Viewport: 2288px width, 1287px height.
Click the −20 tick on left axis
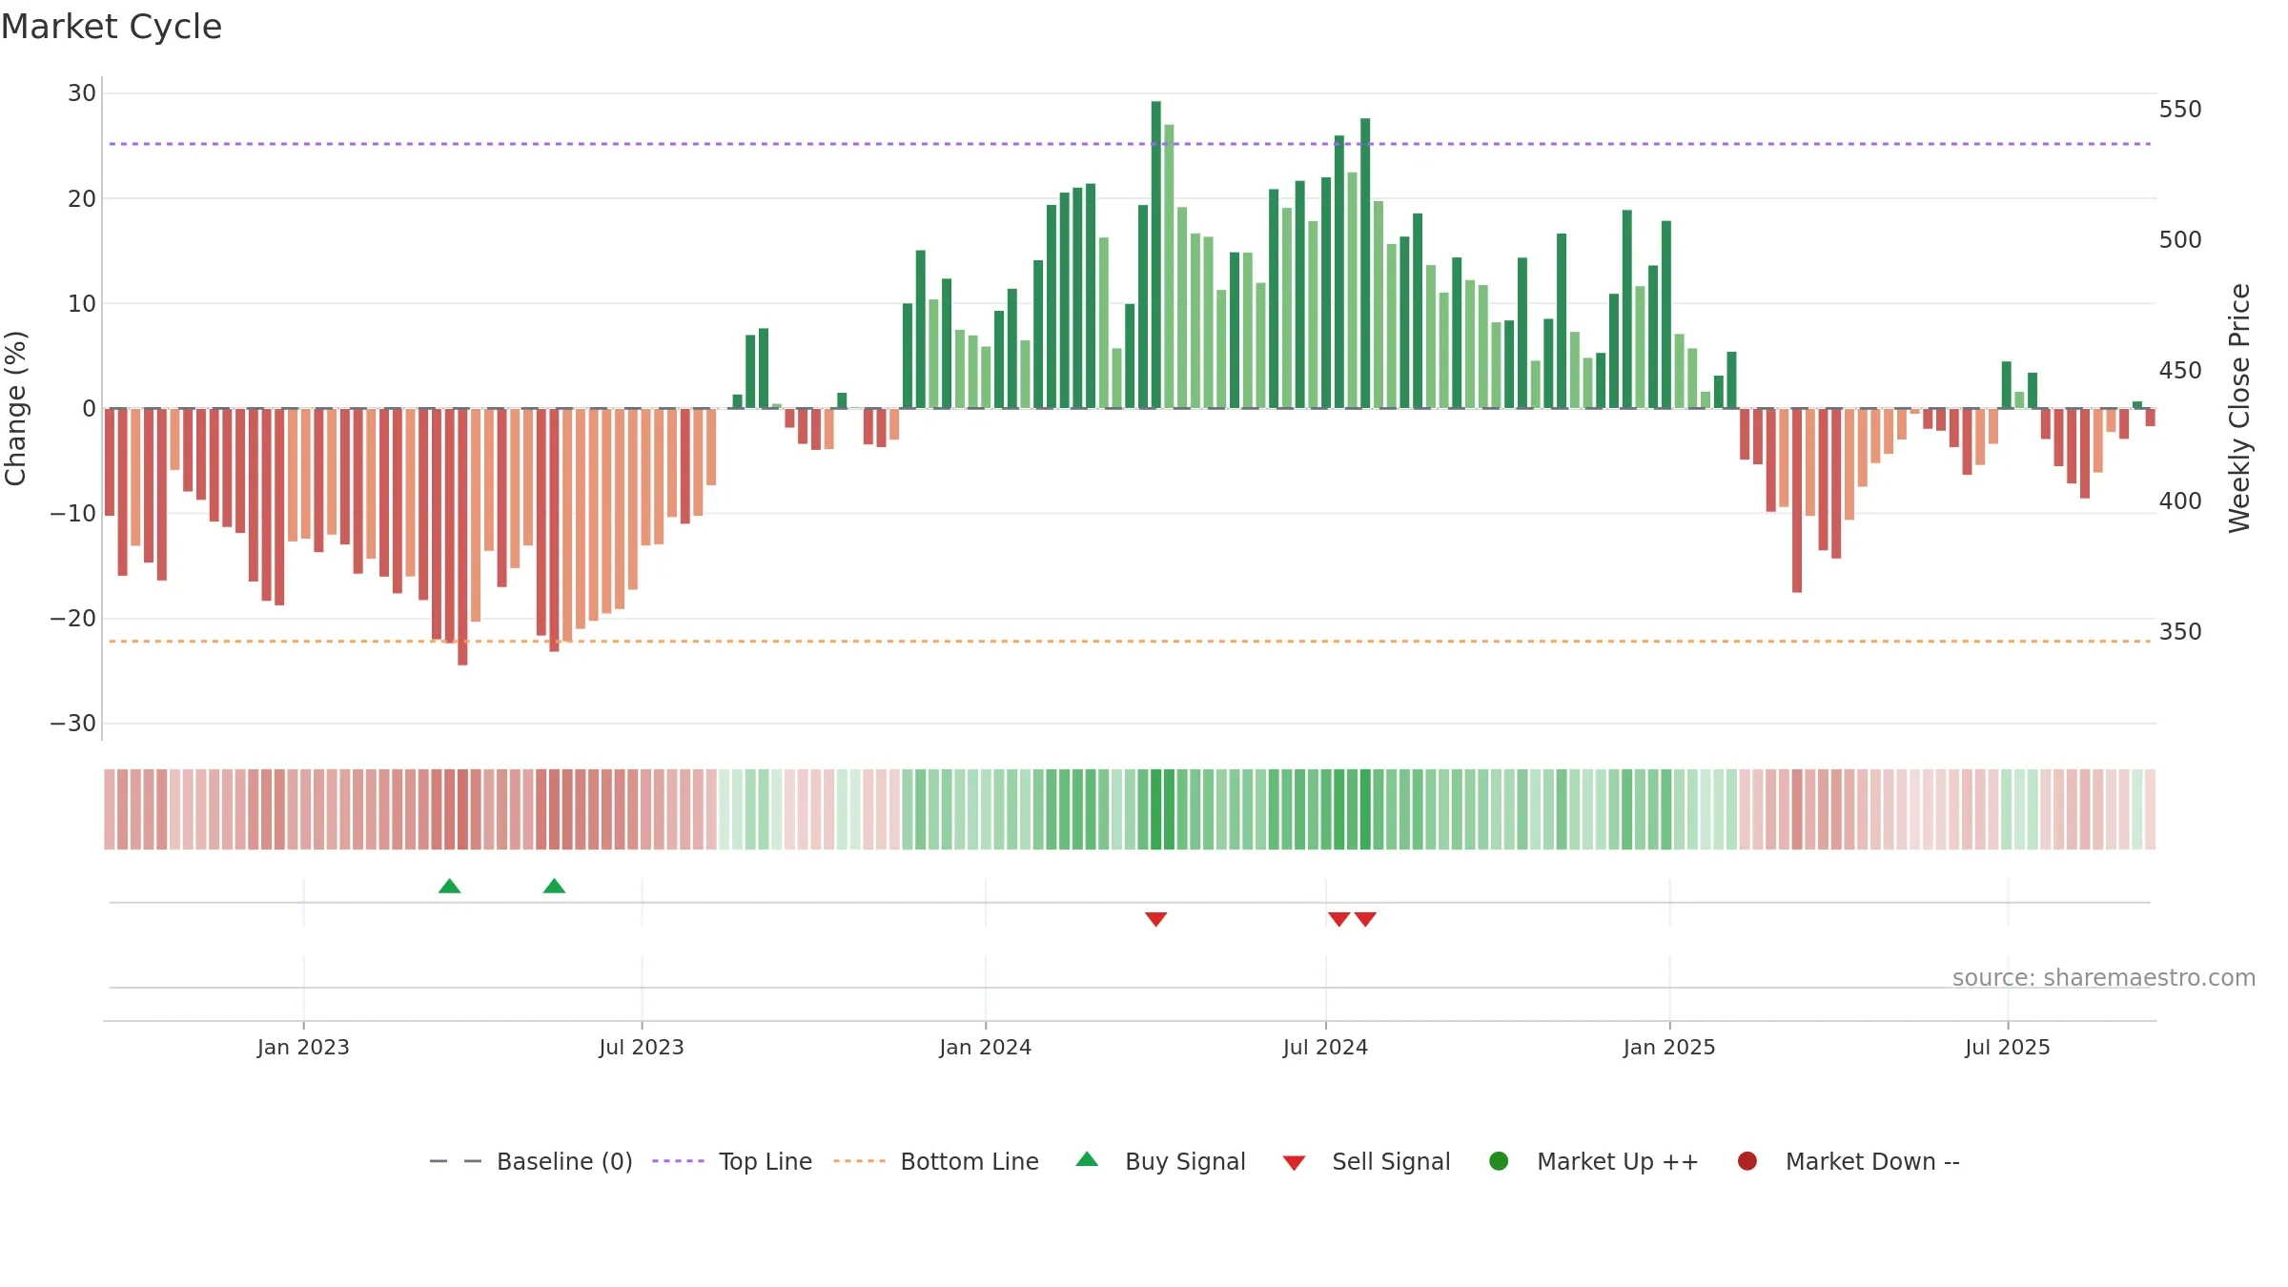point(73,619)
